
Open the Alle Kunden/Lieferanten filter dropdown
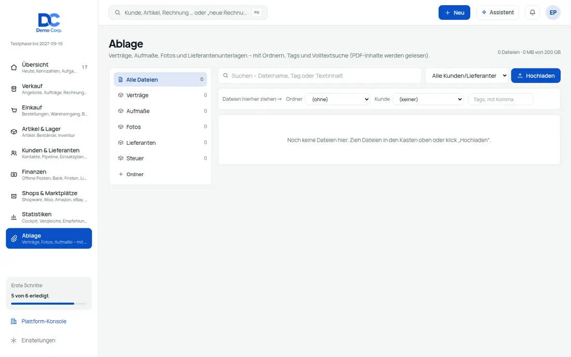[x=467, y=76]
